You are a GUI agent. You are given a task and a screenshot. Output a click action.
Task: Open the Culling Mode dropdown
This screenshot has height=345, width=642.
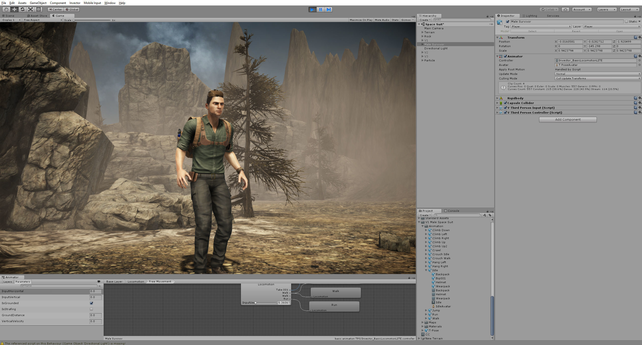click(x=598, y=78)
